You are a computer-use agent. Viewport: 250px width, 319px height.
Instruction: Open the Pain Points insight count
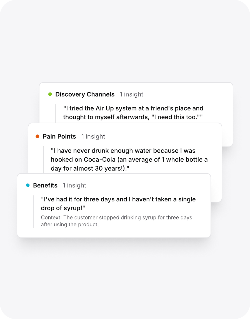[93, 136]
